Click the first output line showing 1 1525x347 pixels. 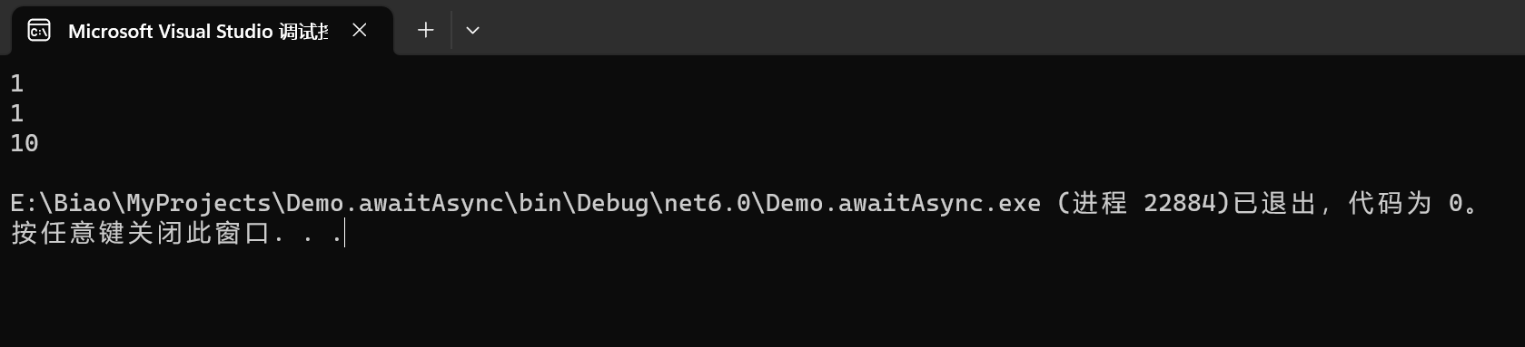pyautogui.click(x=17, y=83)
